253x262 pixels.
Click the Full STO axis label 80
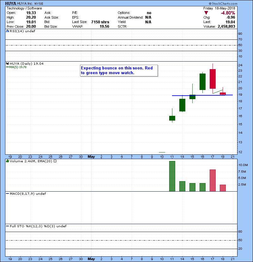[x=240, y=232]
